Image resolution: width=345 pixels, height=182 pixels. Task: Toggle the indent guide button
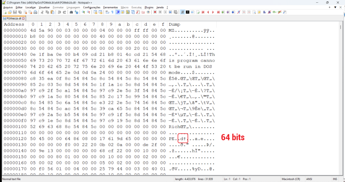point(118,12)
